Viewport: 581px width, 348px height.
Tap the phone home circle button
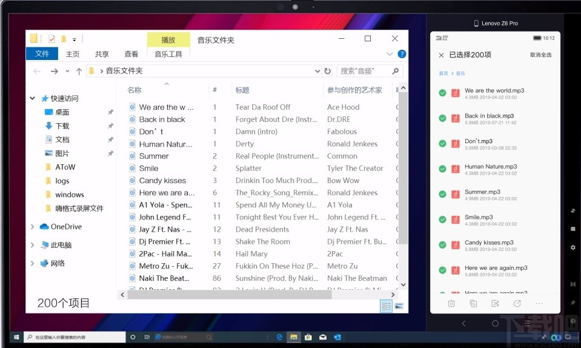pyautogui.click(x=495, y=323)
